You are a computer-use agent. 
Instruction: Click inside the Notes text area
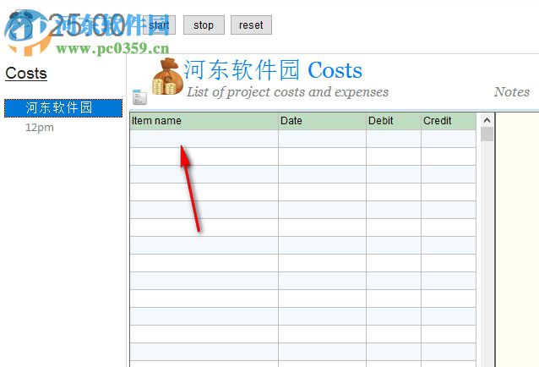pyautogui.click(x=517, y=240)
